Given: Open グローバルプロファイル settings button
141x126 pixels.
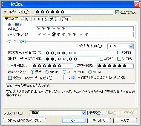Looking at the screenshot, I should (x=24, y=121).
